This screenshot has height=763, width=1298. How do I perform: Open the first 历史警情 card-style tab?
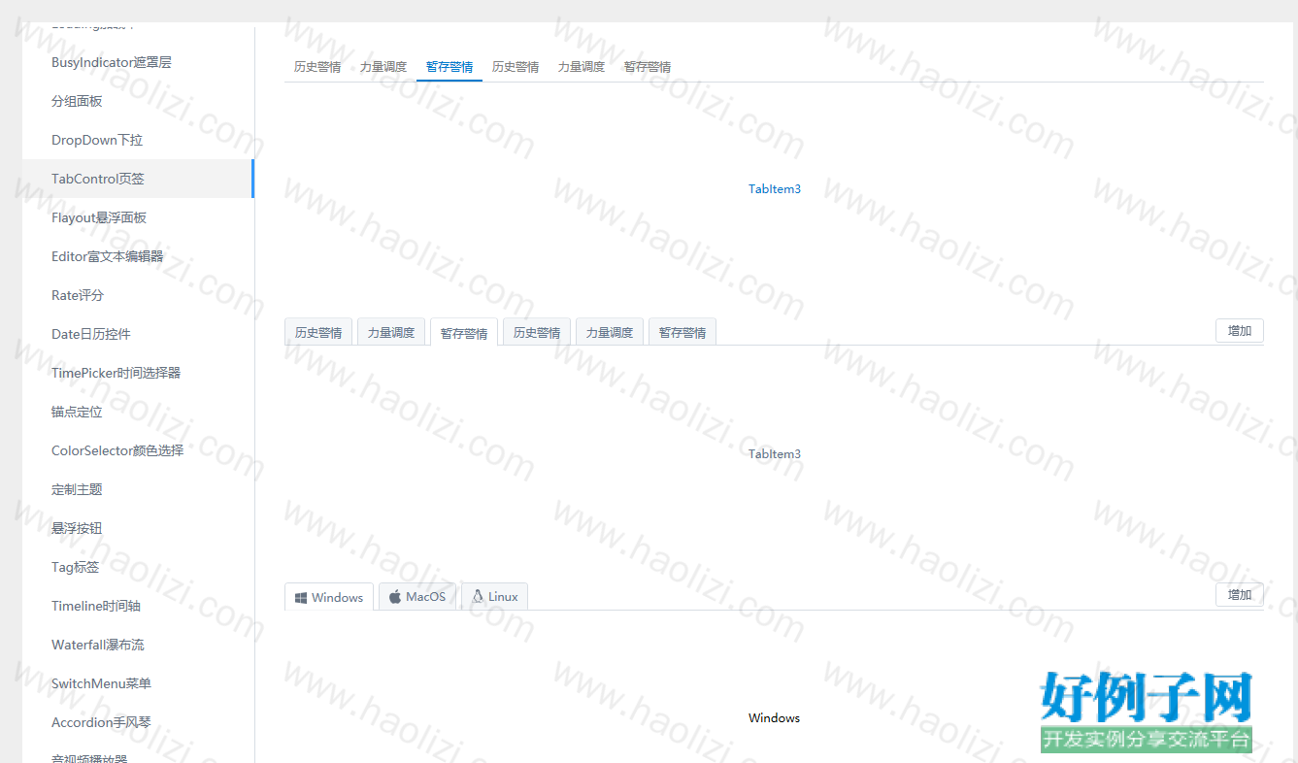[x=318, y=332]
